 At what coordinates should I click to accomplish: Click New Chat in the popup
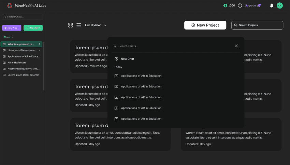(124, 59)
